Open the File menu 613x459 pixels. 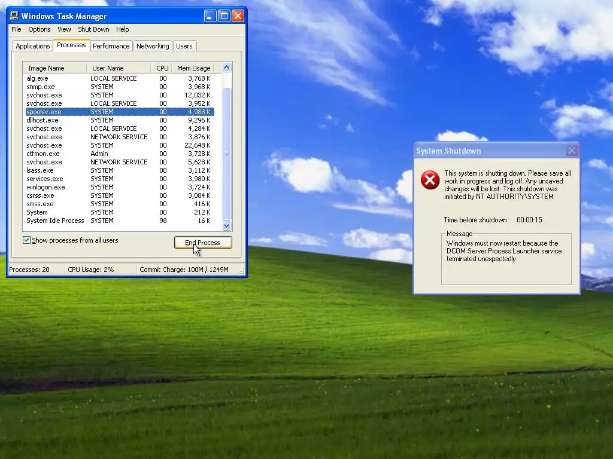pyautogui.click(x=16, y=29)
